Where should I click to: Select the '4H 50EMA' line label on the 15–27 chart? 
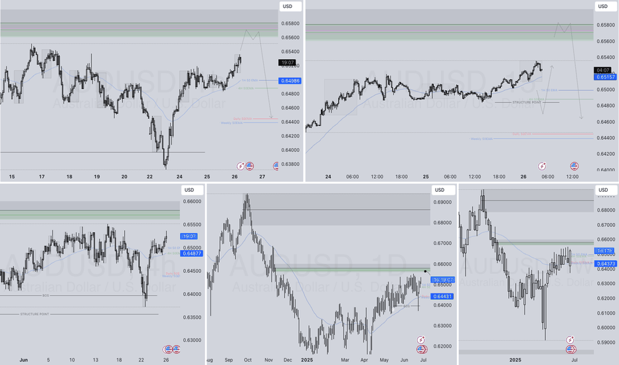pyautogui.click(x=246, y=88)
